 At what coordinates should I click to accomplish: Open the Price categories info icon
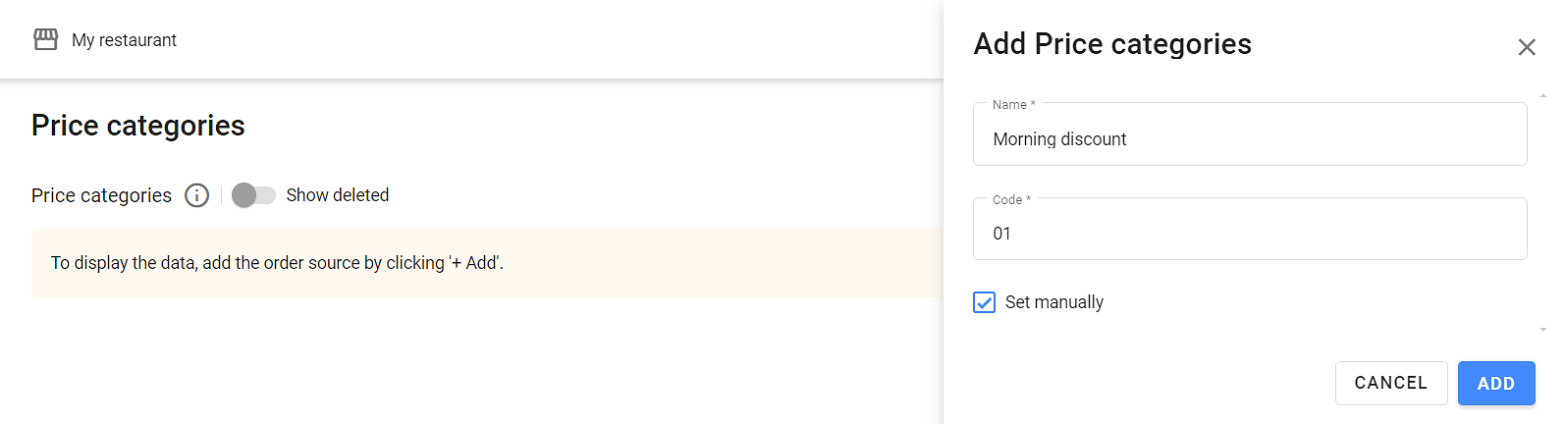[x=197, y=195]
